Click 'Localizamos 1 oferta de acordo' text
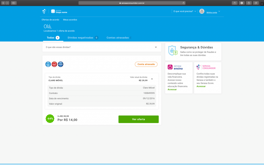Screen dimensions: 264x165 coord(59,31)
